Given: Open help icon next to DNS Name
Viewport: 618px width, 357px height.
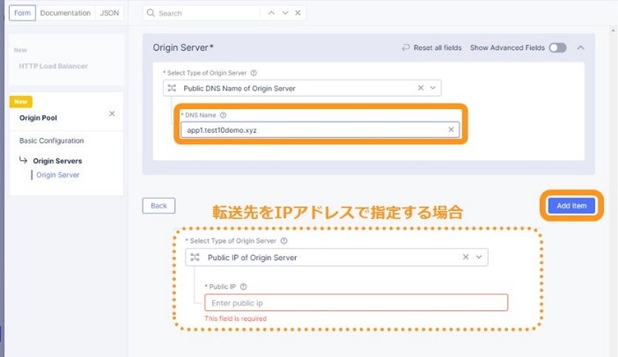Looking at the screenshot, I should [x=223, y=115].
